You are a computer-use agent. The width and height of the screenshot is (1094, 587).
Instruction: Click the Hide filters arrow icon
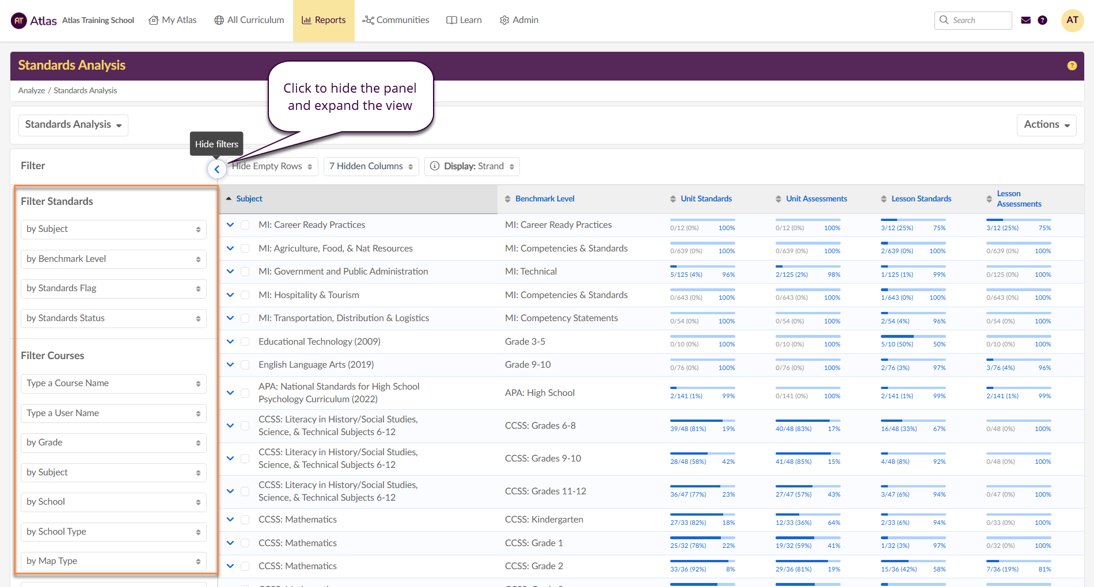217,169
